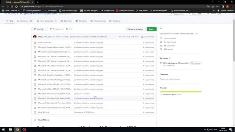Open the 1 ответвление branches link

[57, 29]
